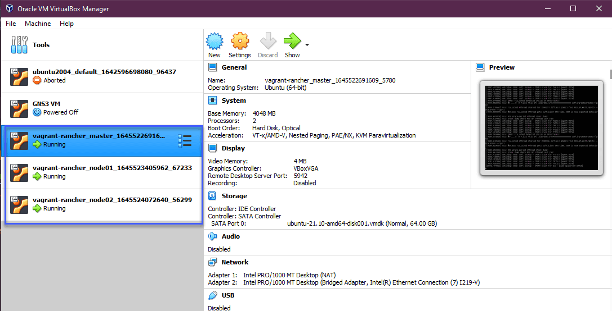This screenshot has width=612, height=311.
Task: Open the File menu
Action: [x=11, y=24]
